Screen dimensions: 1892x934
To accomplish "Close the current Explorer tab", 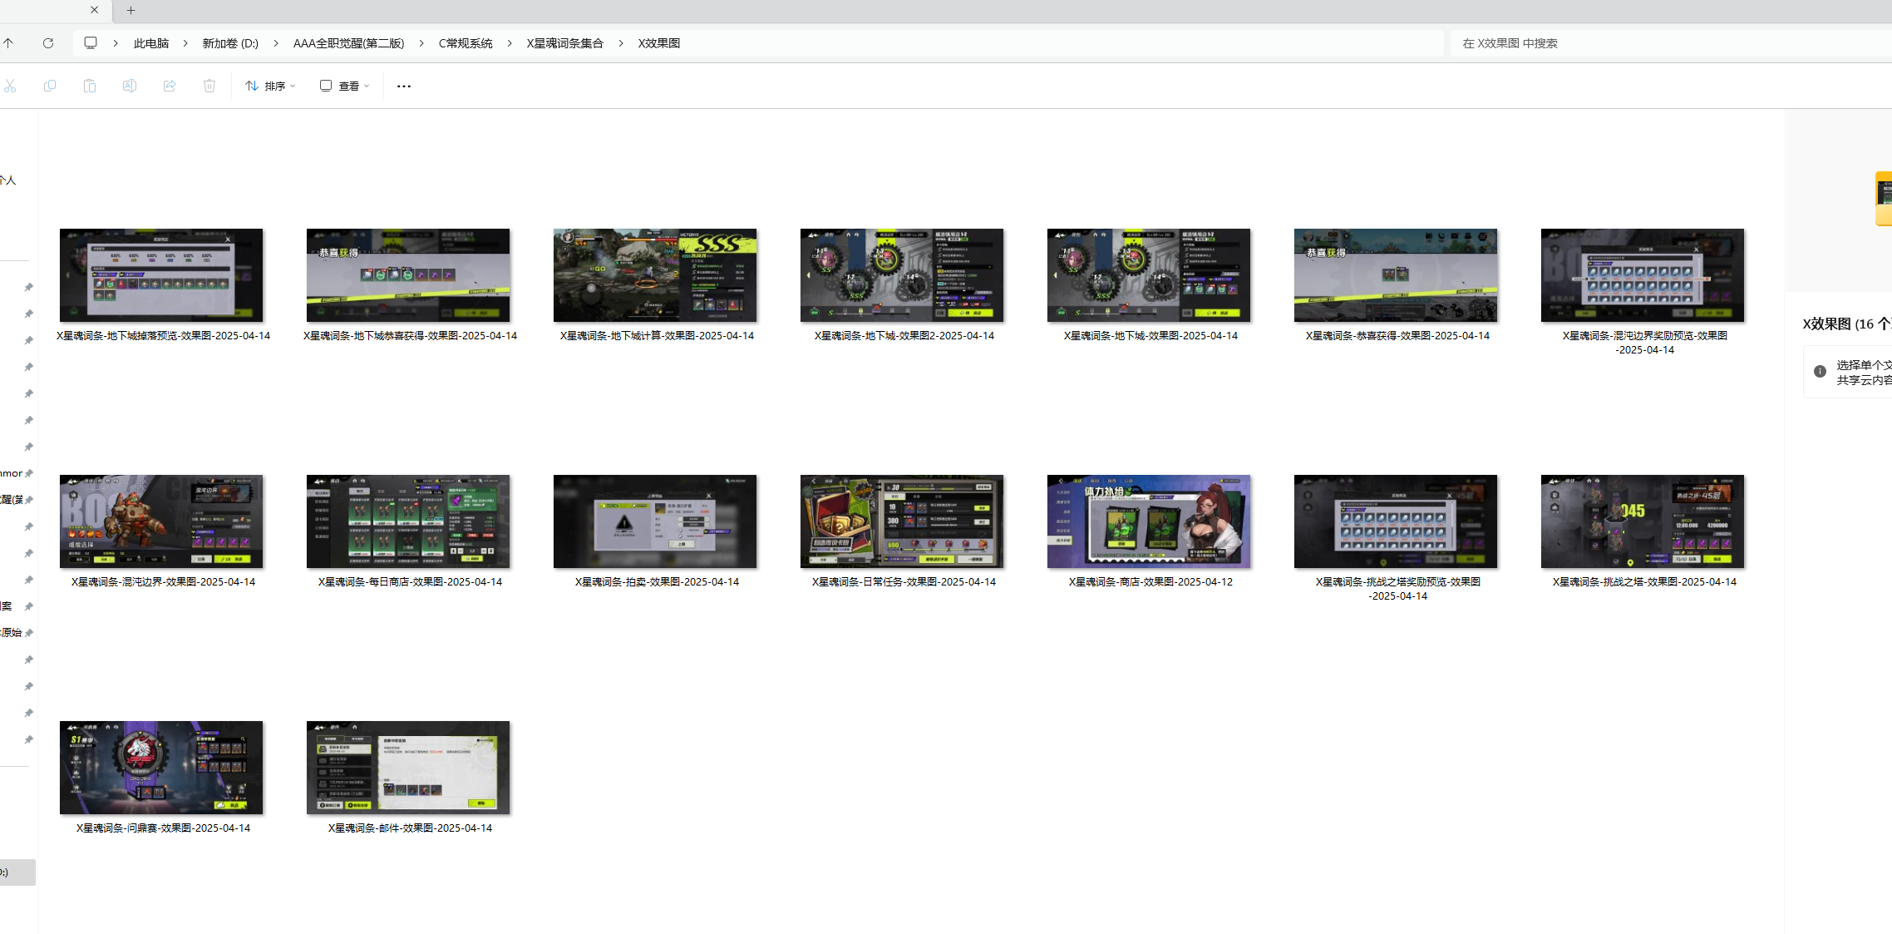I will (x=94, y=10).
